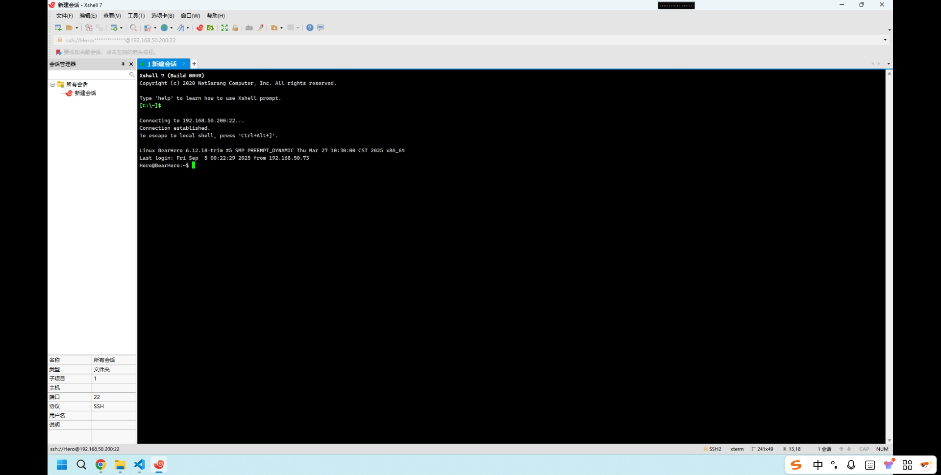Collapse the 所有会话 tree node
Image resolution: width=941 pixels, height=475 pixels.
point(52,85)
